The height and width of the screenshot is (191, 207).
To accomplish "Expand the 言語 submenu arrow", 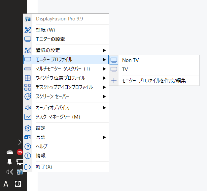I will pyautogui.click(x=104, y=137).
